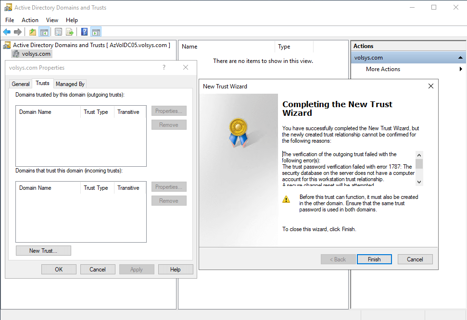Click the Up one level folder icon

pyautogui.click(x=33, y=32)
